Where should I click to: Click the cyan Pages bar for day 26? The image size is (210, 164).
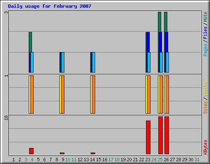(x=167, y=62)
